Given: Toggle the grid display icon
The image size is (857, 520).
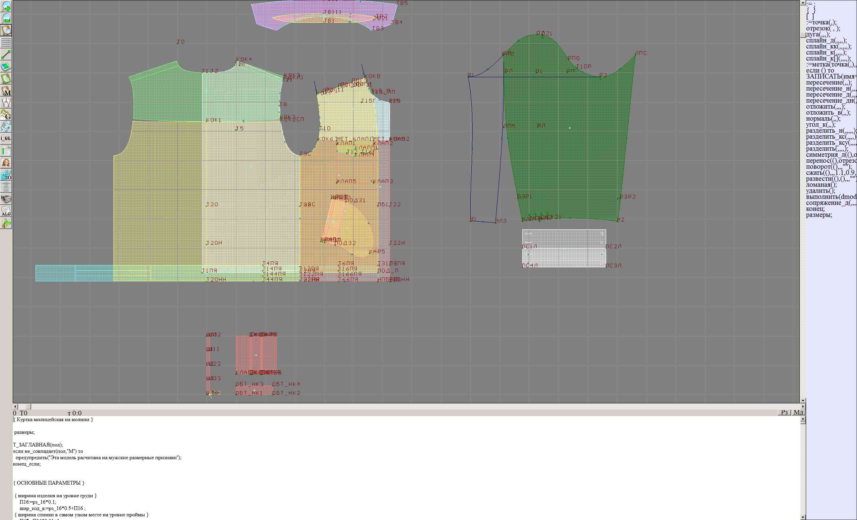Looking at the screenshot, I should [x=6, y=42].
